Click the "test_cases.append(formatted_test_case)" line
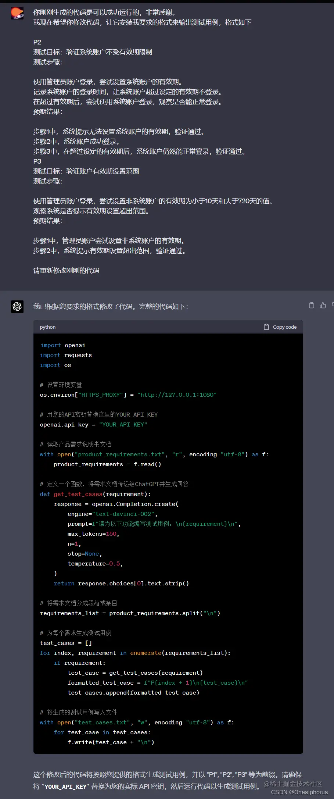 coord(133,692)
